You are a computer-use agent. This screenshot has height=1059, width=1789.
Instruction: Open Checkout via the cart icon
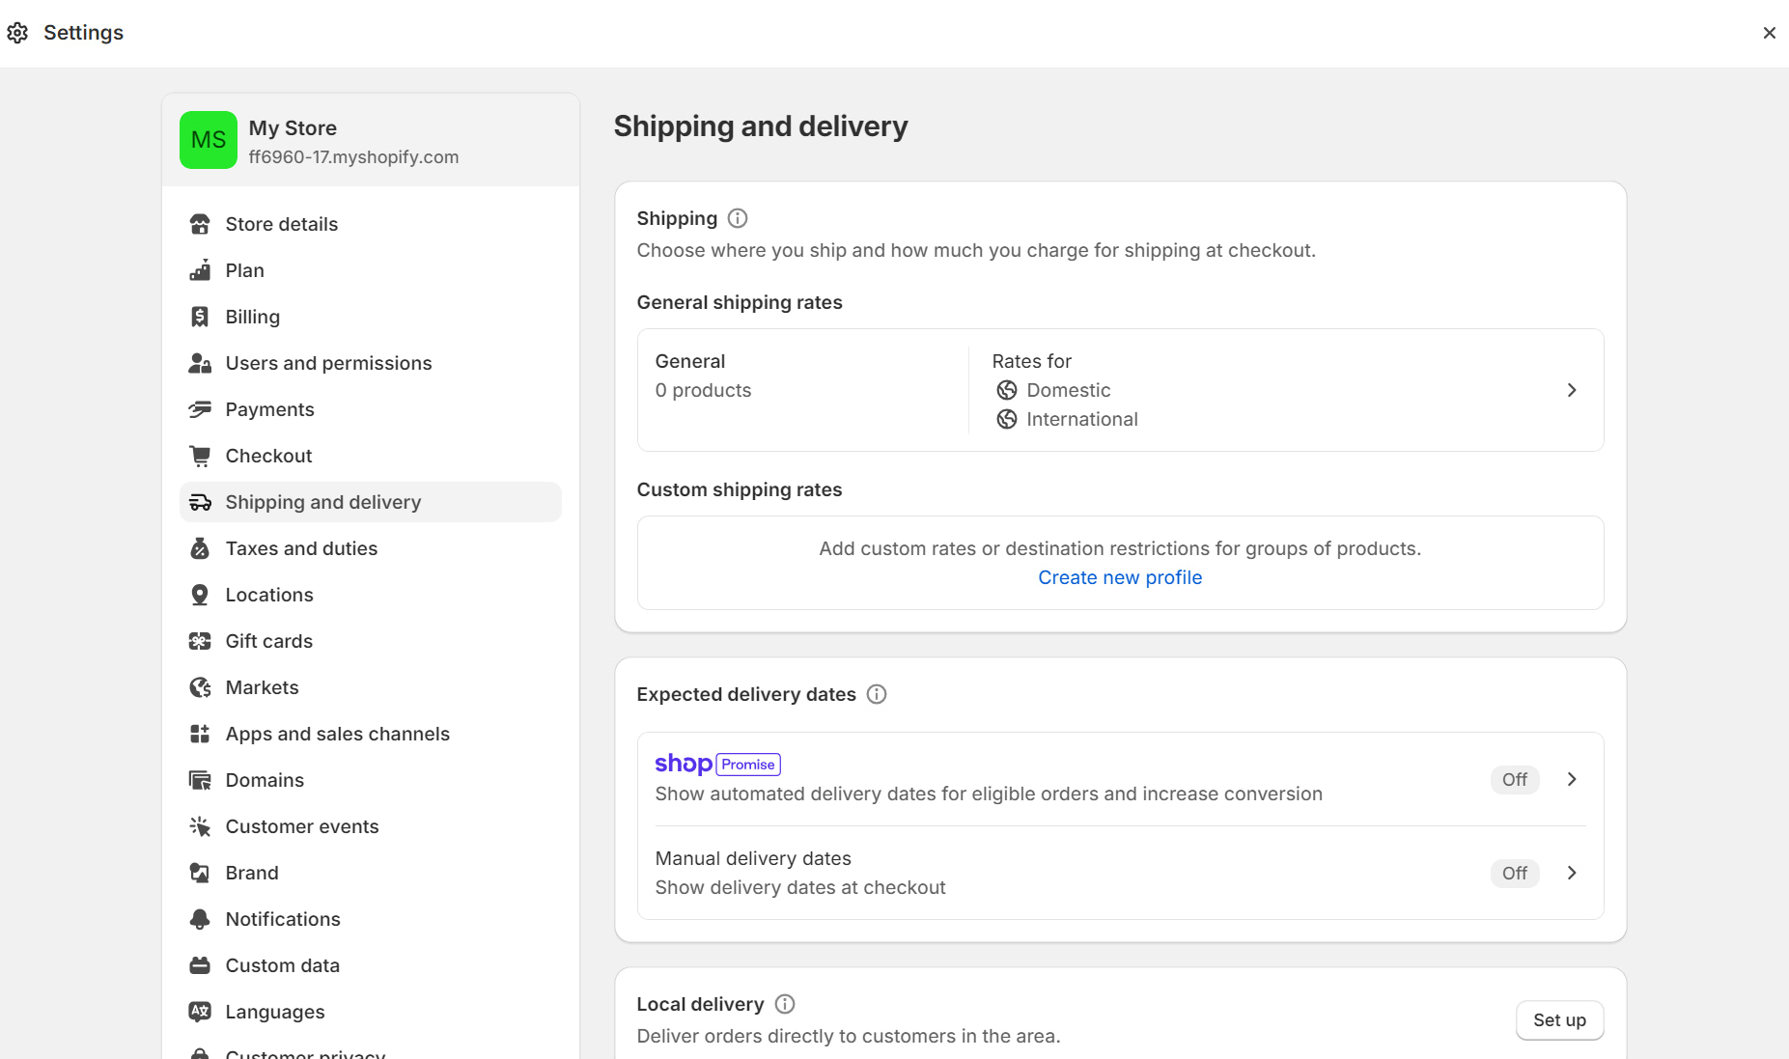click(200, 455)
